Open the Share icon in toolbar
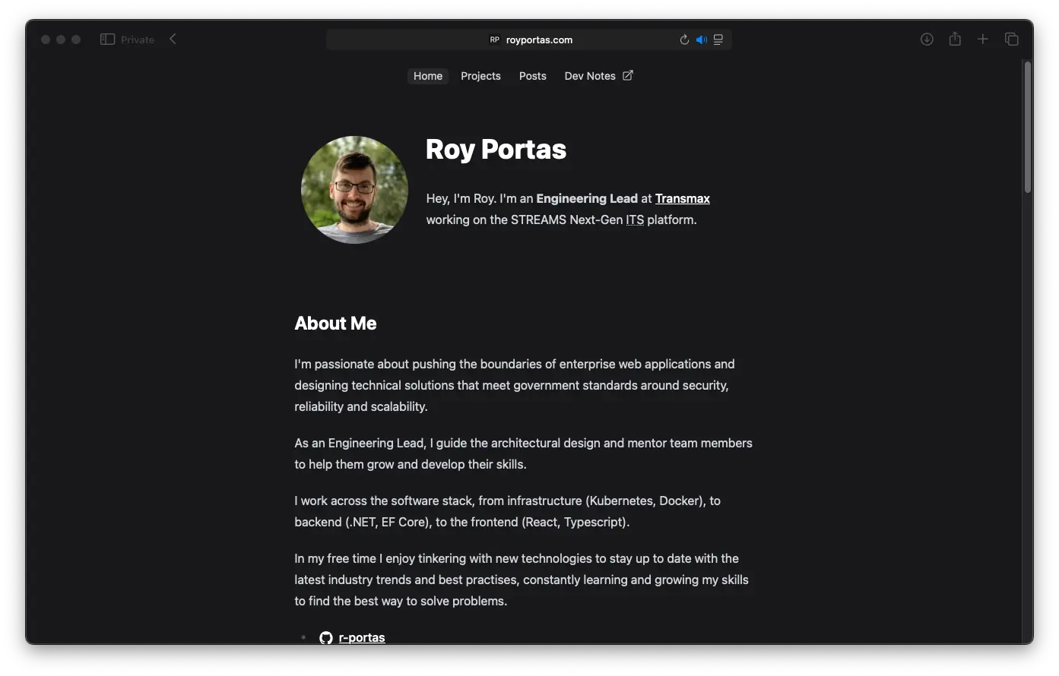The width and height of the screenshot is (1059, 676). [x=955, y=39]
